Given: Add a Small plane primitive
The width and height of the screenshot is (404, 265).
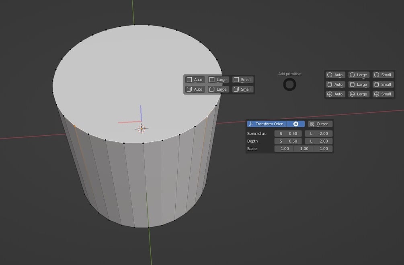Looking at the screenshot, I should click(243, 80).
